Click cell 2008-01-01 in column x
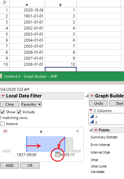This screenshot has height=179, width=124. pos(27,64)
